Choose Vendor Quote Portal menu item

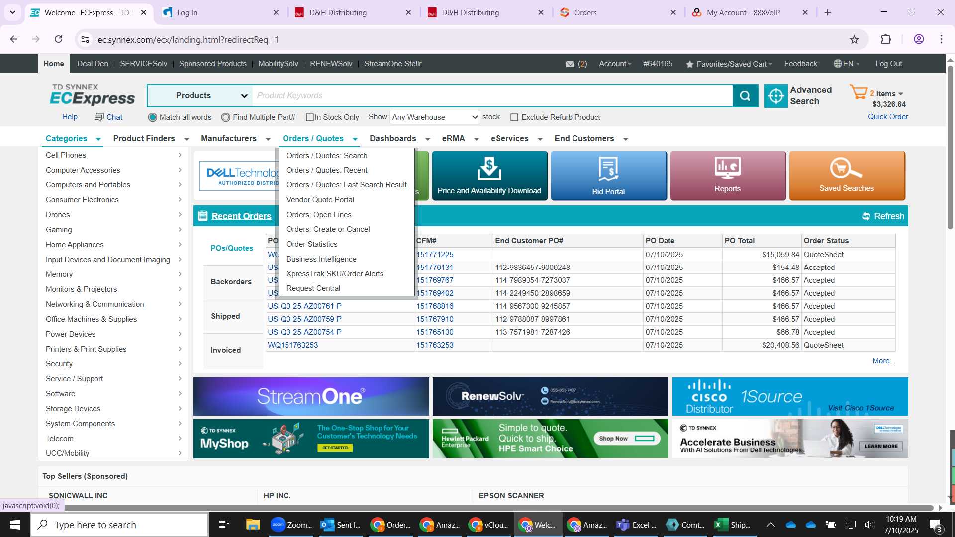[x=320, y=200]
